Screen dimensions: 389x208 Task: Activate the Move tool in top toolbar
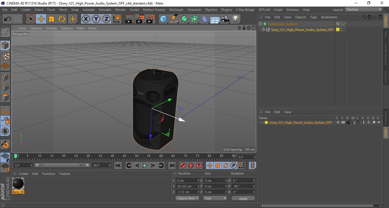(41, 19)
